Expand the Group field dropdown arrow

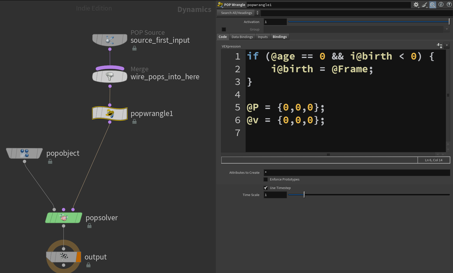[x=447, y=29]
